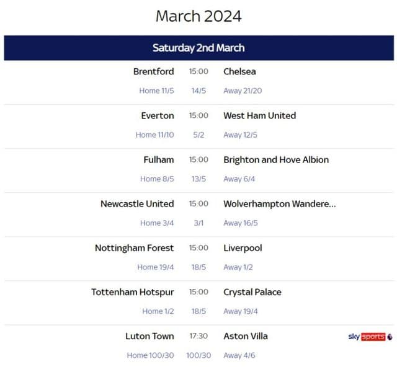Select Brighton away odds 6/4
The image size is (397, 372).
pyautogui.click(x=239, y=179)
